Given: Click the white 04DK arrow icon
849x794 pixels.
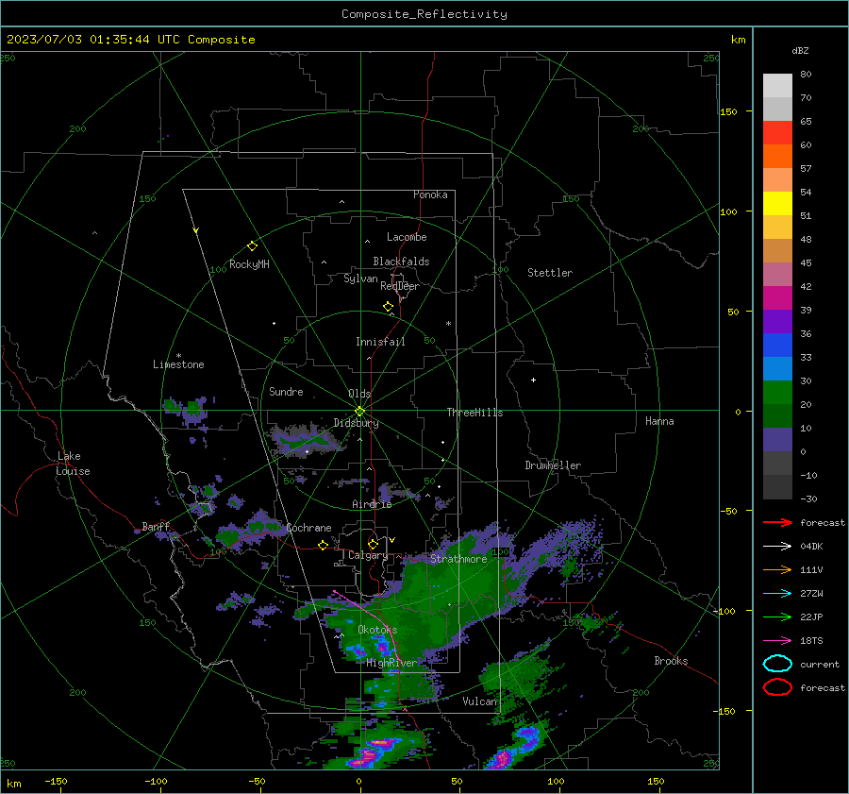Looking at the screenshot, I should point(777,546).
